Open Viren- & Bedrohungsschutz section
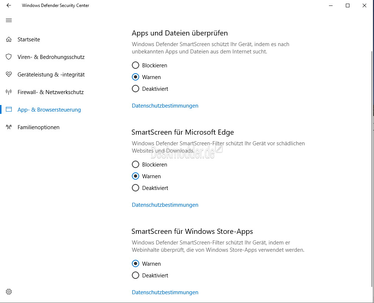 pyautogui.click(x=51, y=57)
